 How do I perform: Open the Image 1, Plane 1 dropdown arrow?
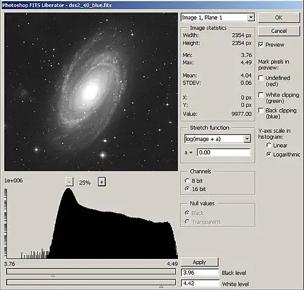[251, 18]
